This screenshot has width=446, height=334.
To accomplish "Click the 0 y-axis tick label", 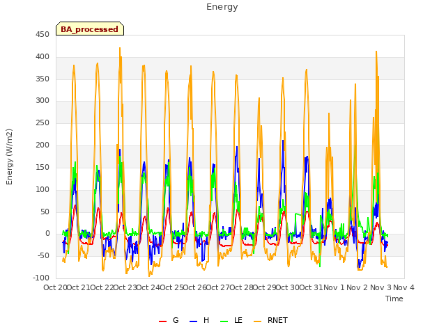I will click(x=47, y=234).
